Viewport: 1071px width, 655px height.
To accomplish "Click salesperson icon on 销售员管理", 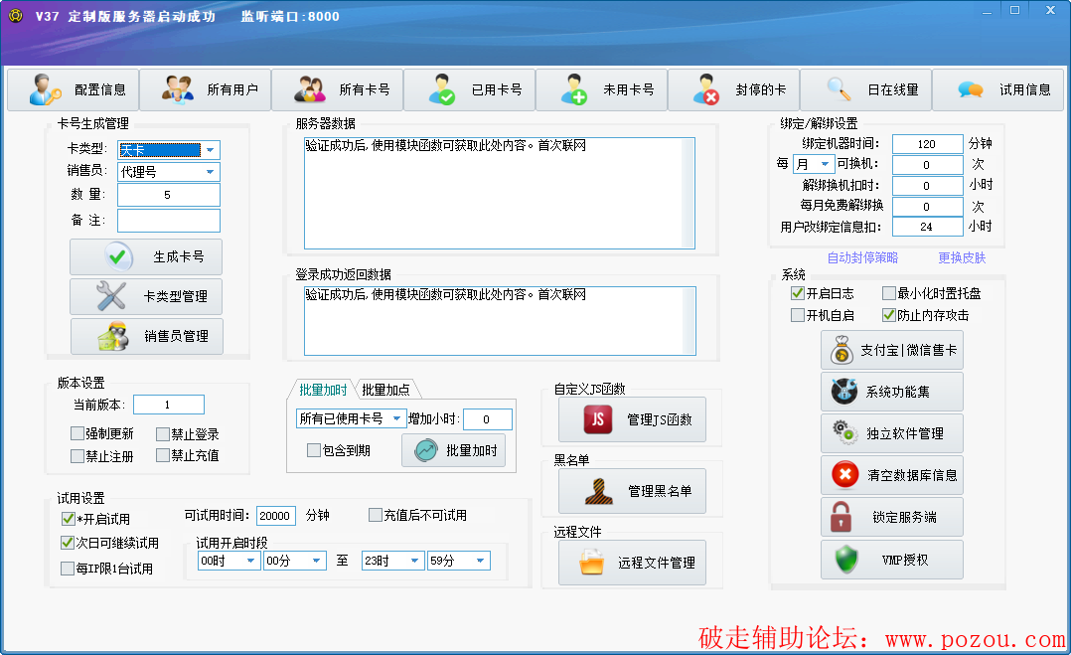I will pyautogui.click(x=113, y=336).
